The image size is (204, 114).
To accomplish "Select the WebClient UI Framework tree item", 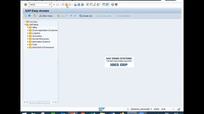I will 43,47.
